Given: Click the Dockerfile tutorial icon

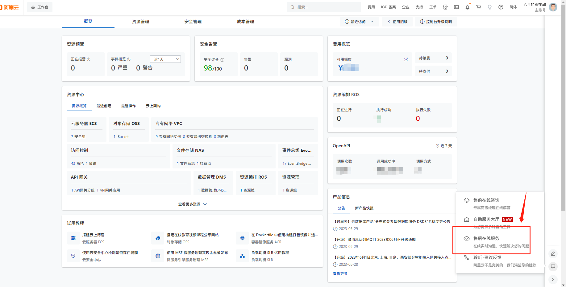Looking at the screenshot, I should 242,238.
